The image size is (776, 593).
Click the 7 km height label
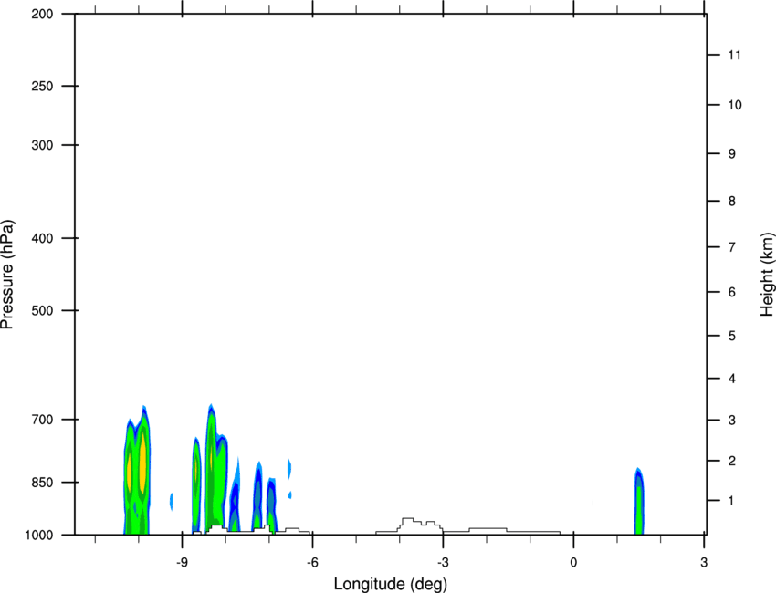coord(732,247)
